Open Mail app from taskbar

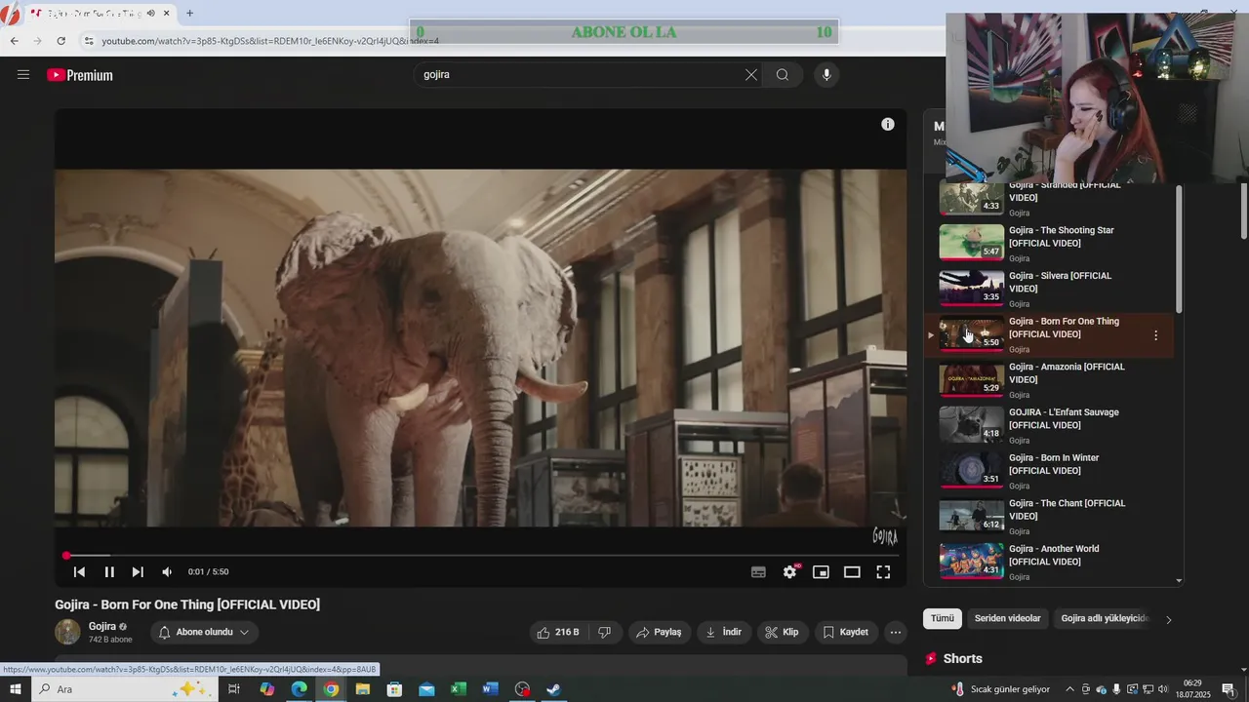(426, 689)
